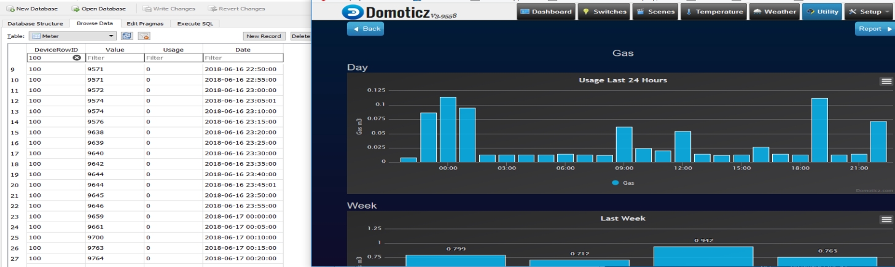Click the value cell 9700

click(114, 237)
